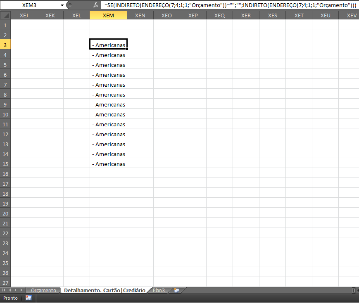
Task: Click the Insert Worksheet tab icon
Action: (x=176, y=290)
